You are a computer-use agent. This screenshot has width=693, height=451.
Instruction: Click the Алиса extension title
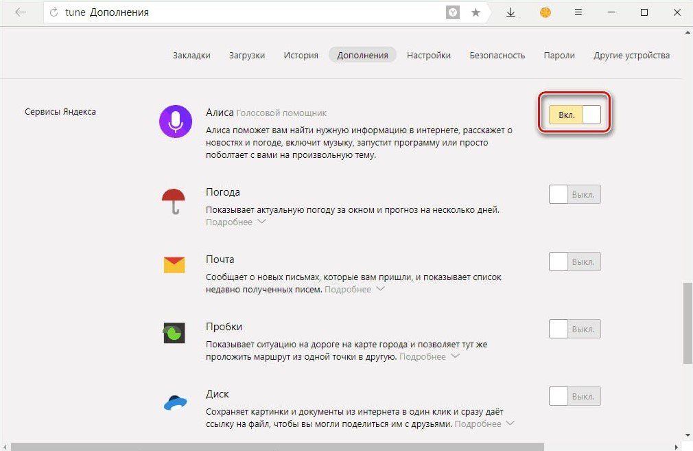coord(220,113)
